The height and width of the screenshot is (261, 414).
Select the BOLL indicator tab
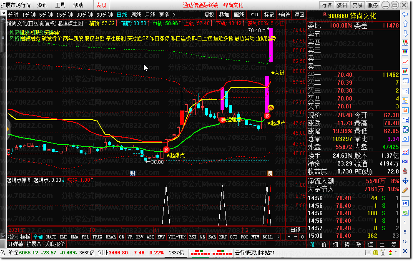coord(268,237)
